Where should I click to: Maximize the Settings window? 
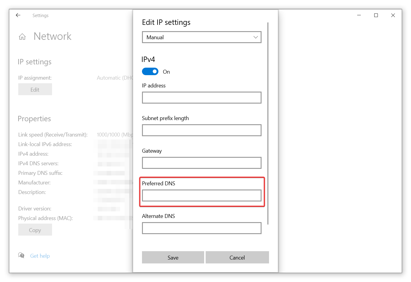[x=376, y=15]
